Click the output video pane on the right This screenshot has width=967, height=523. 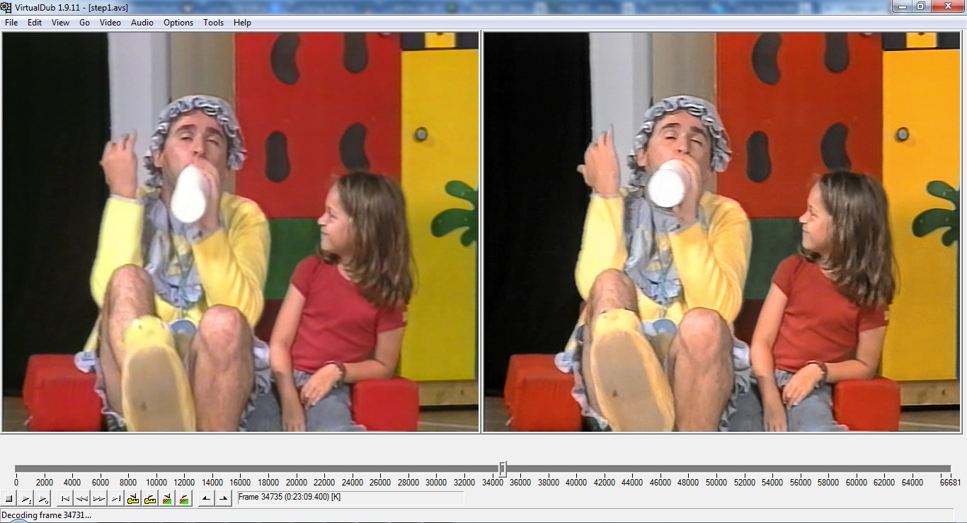pos(723,232)
